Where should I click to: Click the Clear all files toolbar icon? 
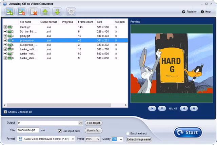(34, 12)
